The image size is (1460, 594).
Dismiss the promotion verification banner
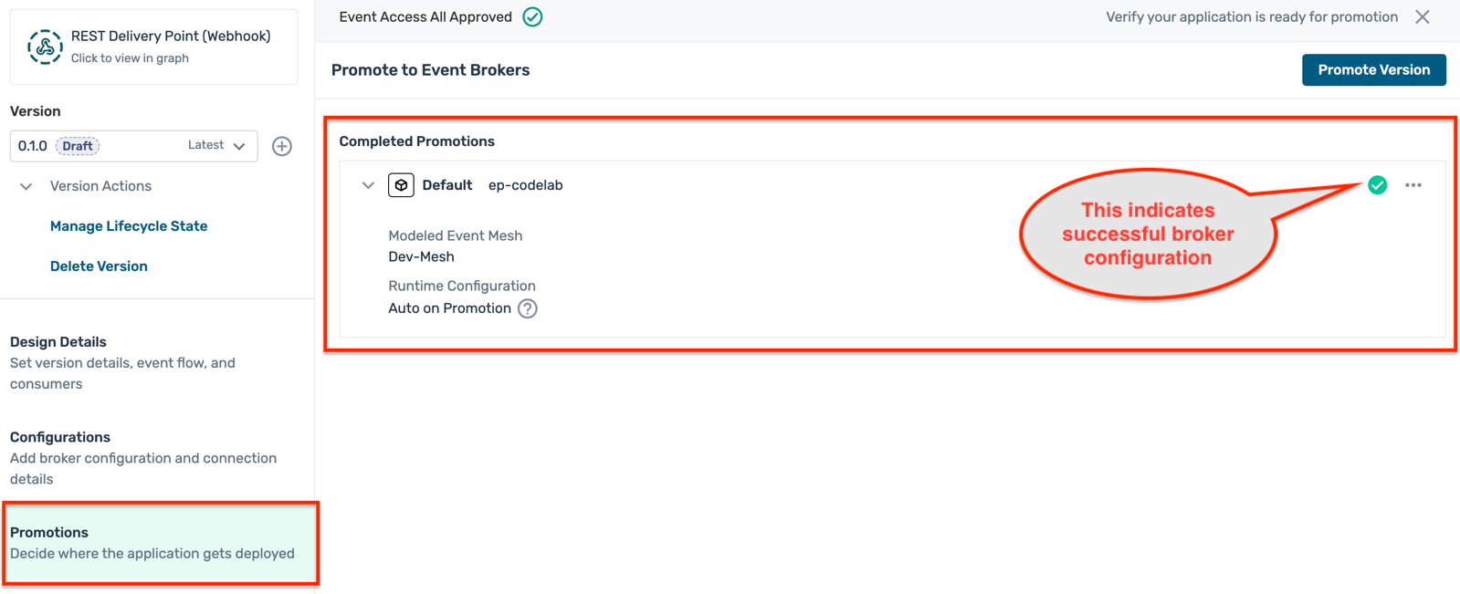1422,17
